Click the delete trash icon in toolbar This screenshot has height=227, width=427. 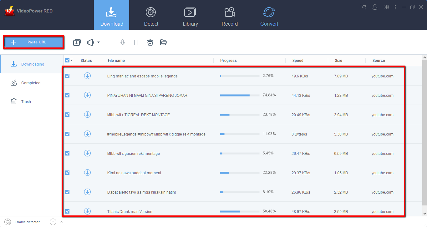(x=150, y=42)
